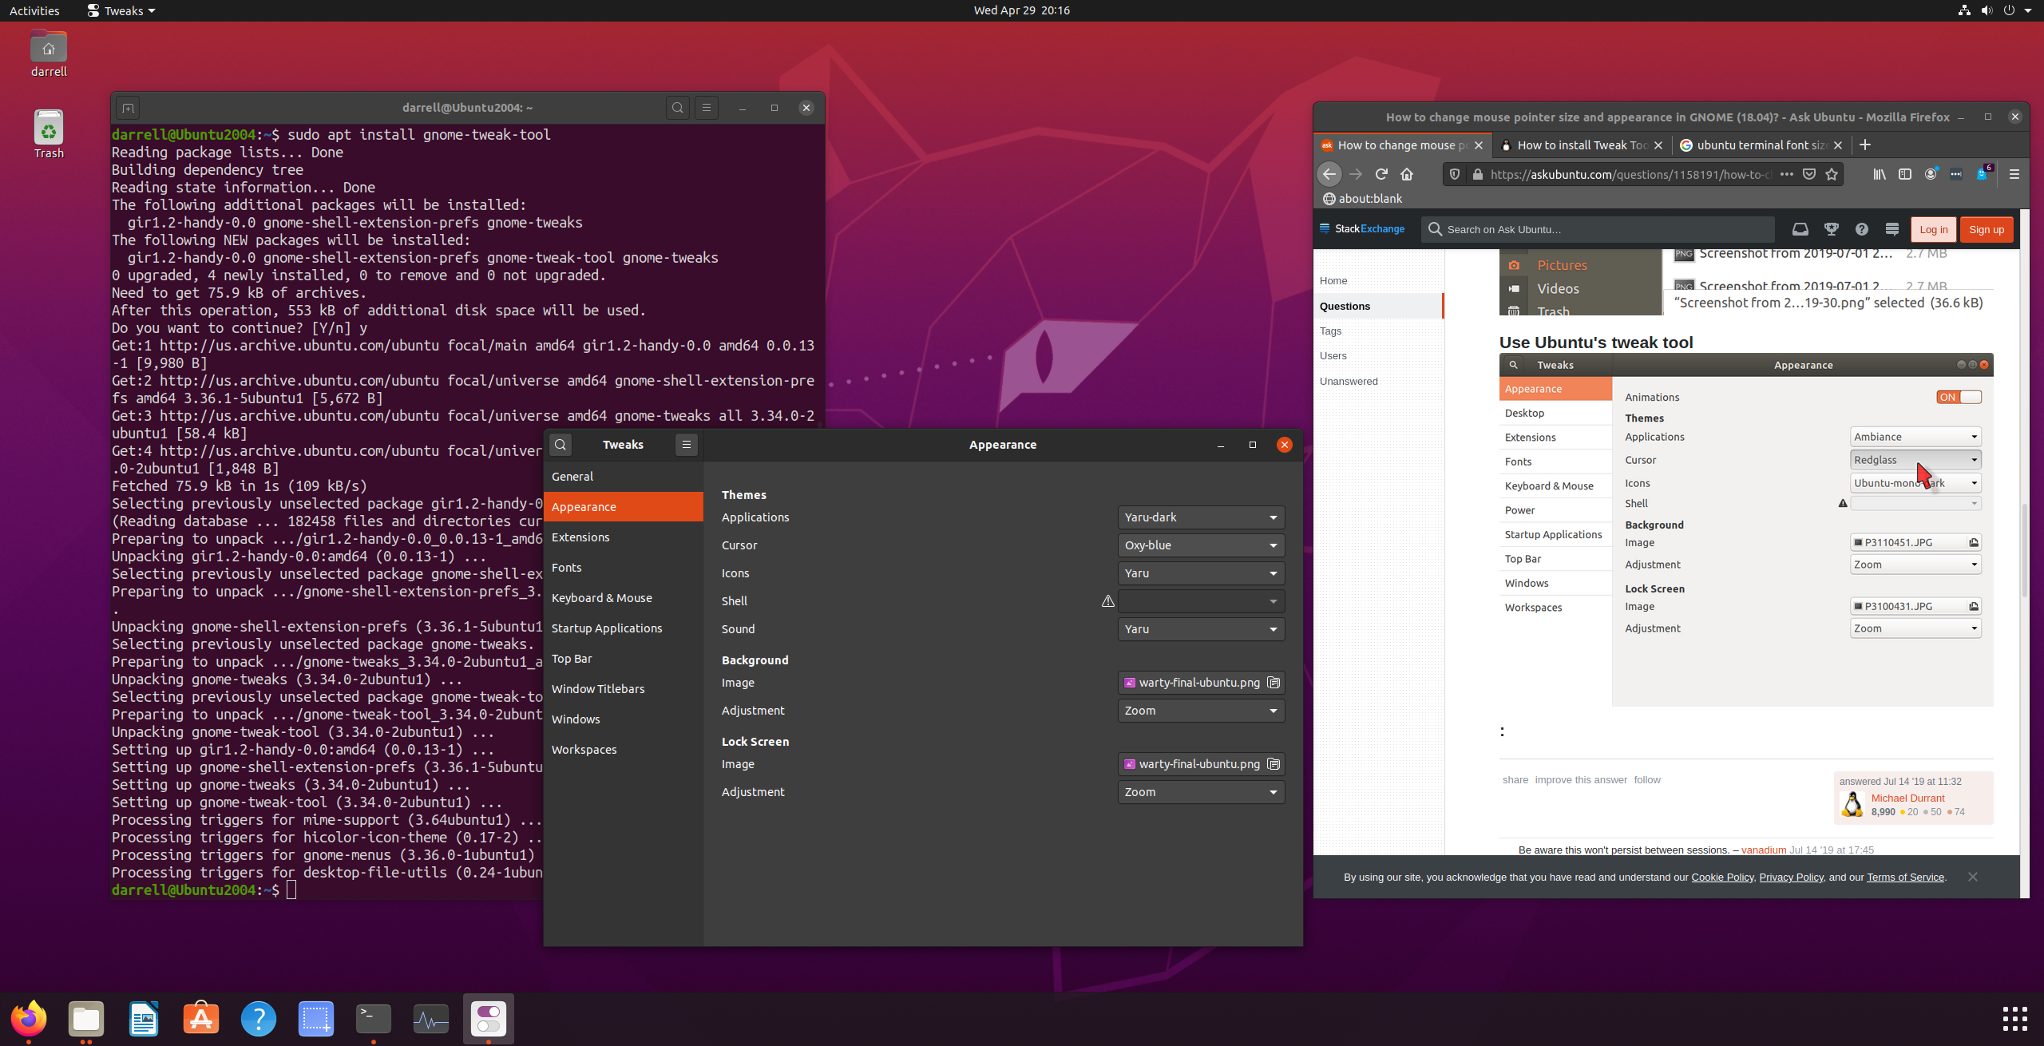
Task: Go to Window Titlebars section
Action: (x=597, y=689)
